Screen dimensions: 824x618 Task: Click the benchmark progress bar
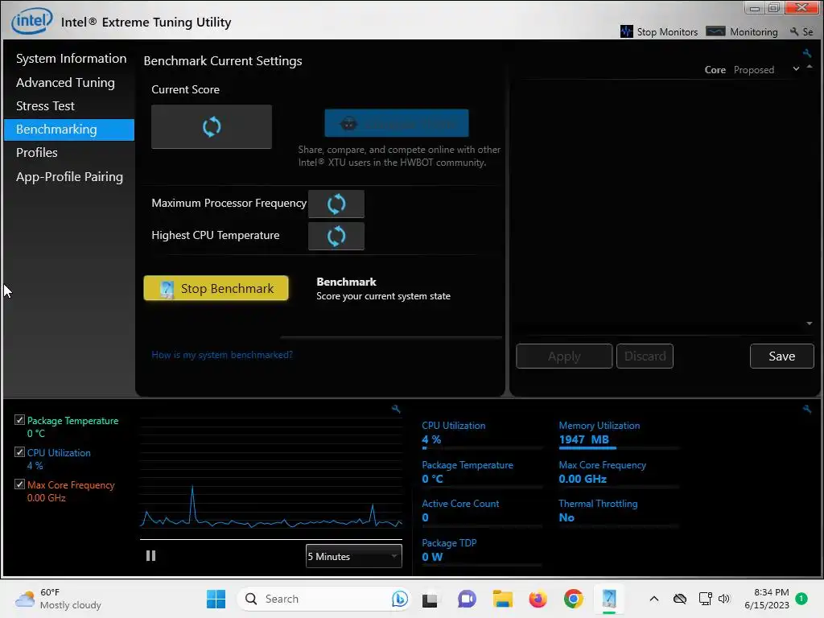coord(391,337)
